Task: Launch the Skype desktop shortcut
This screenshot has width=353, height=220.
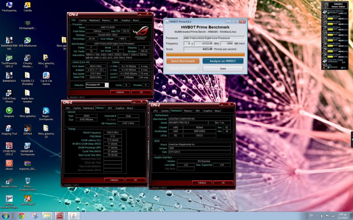Action: pyautogui.click(x=46, y=114)
